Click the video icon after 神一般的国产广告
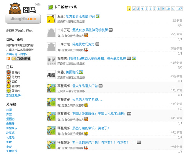Screen dimensions: 192x154 pyautogui.click(x=139, y=142)
